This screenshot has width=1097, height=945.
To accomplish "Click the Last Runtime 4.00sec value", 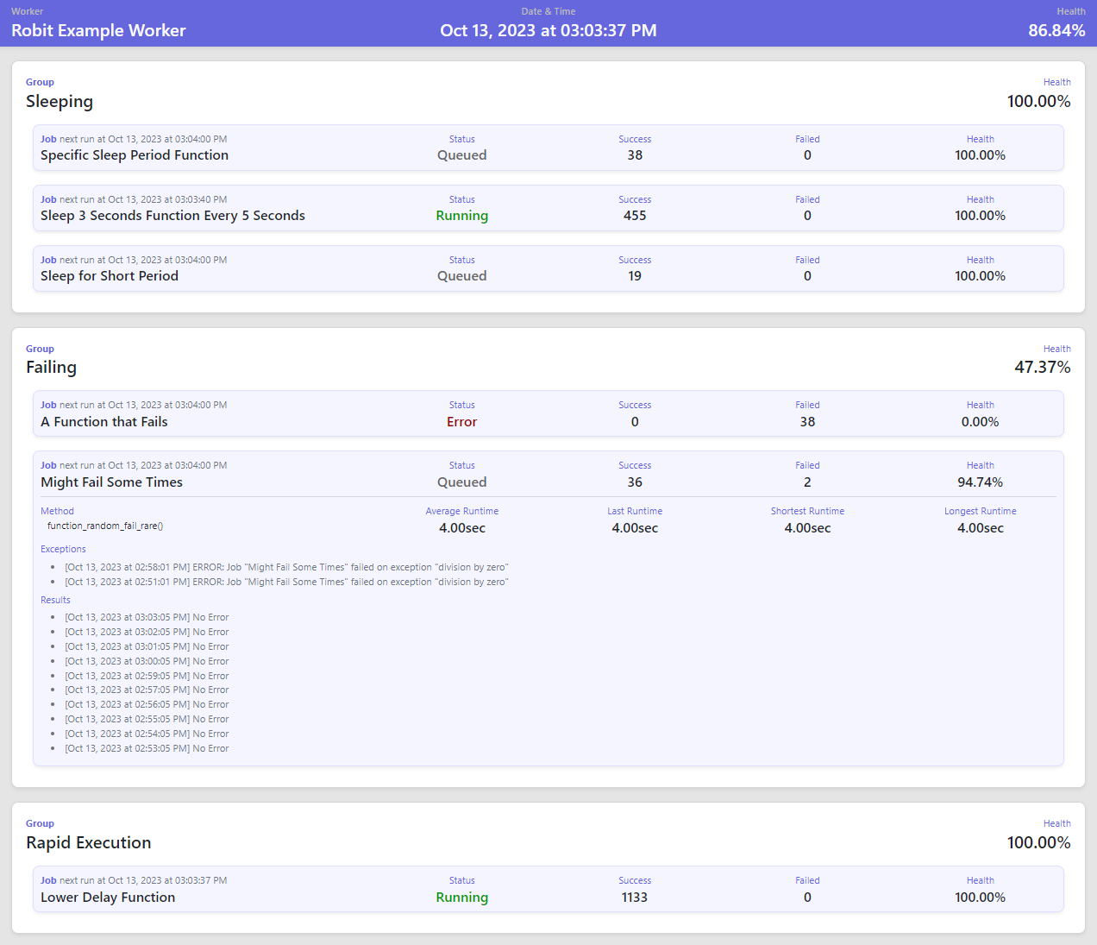I will pos(635,528).
